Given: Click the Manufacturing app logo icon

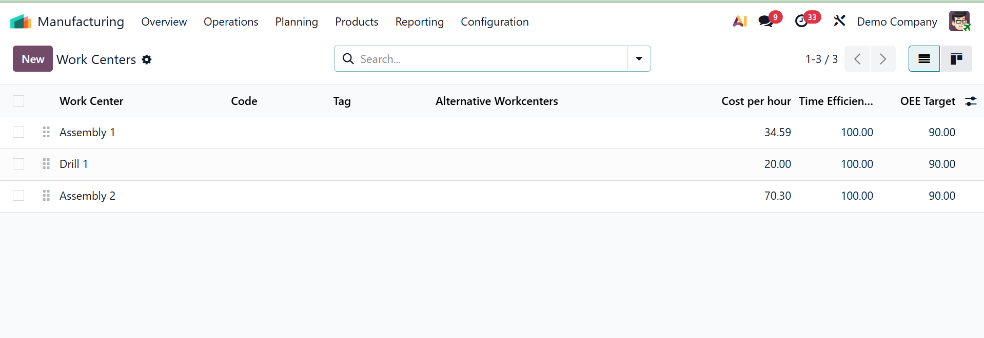Looking at the screenshot, I should click(21, 22).
